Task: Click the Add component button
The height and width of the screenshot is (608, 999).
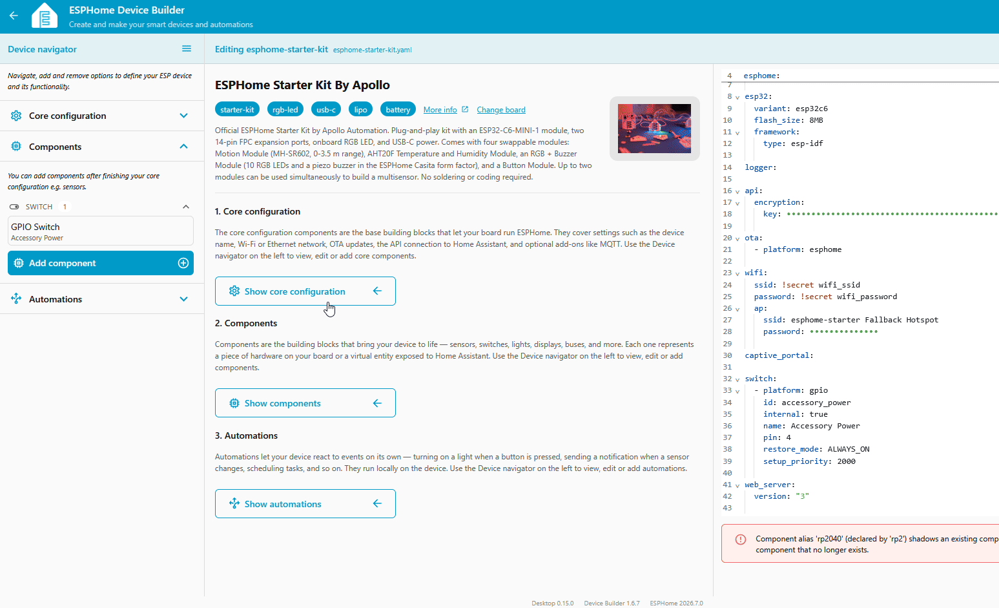Action: pos(101,263)
